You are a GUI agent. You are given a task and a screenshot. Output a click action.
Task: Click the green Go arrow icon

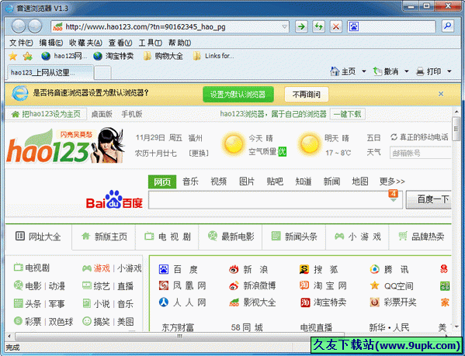coord(301,27)
